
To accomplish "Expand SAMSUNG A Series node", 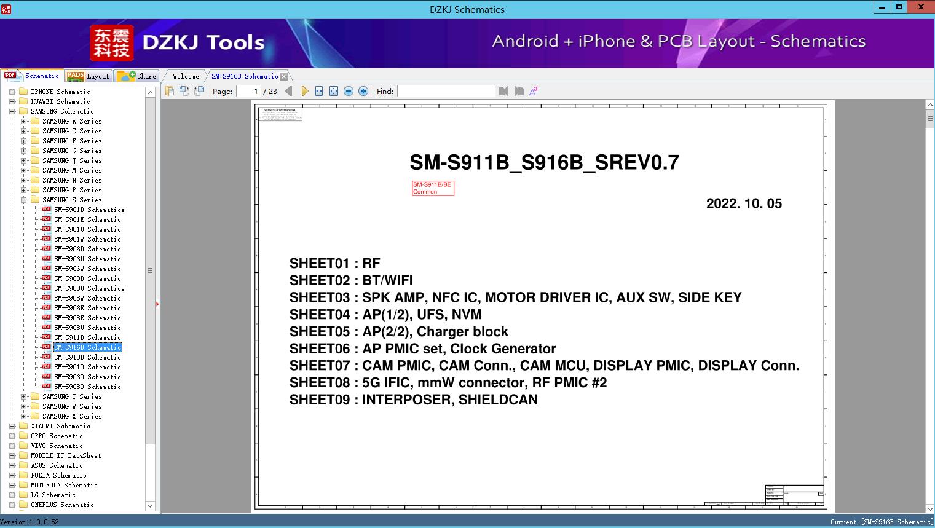I will (24, 121).
